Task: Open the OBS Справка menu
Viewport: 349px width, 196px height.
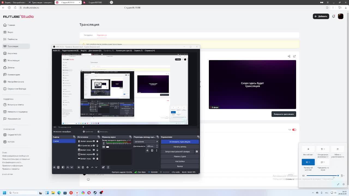Action: point(150,51)
